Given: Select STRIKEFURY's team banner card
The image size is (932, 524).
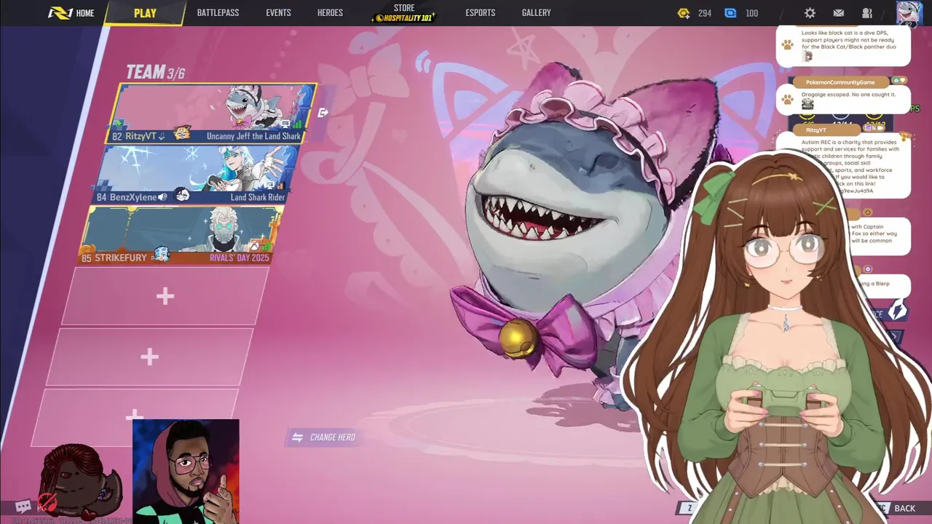Looking at the screenshot, I should point(179,234).
